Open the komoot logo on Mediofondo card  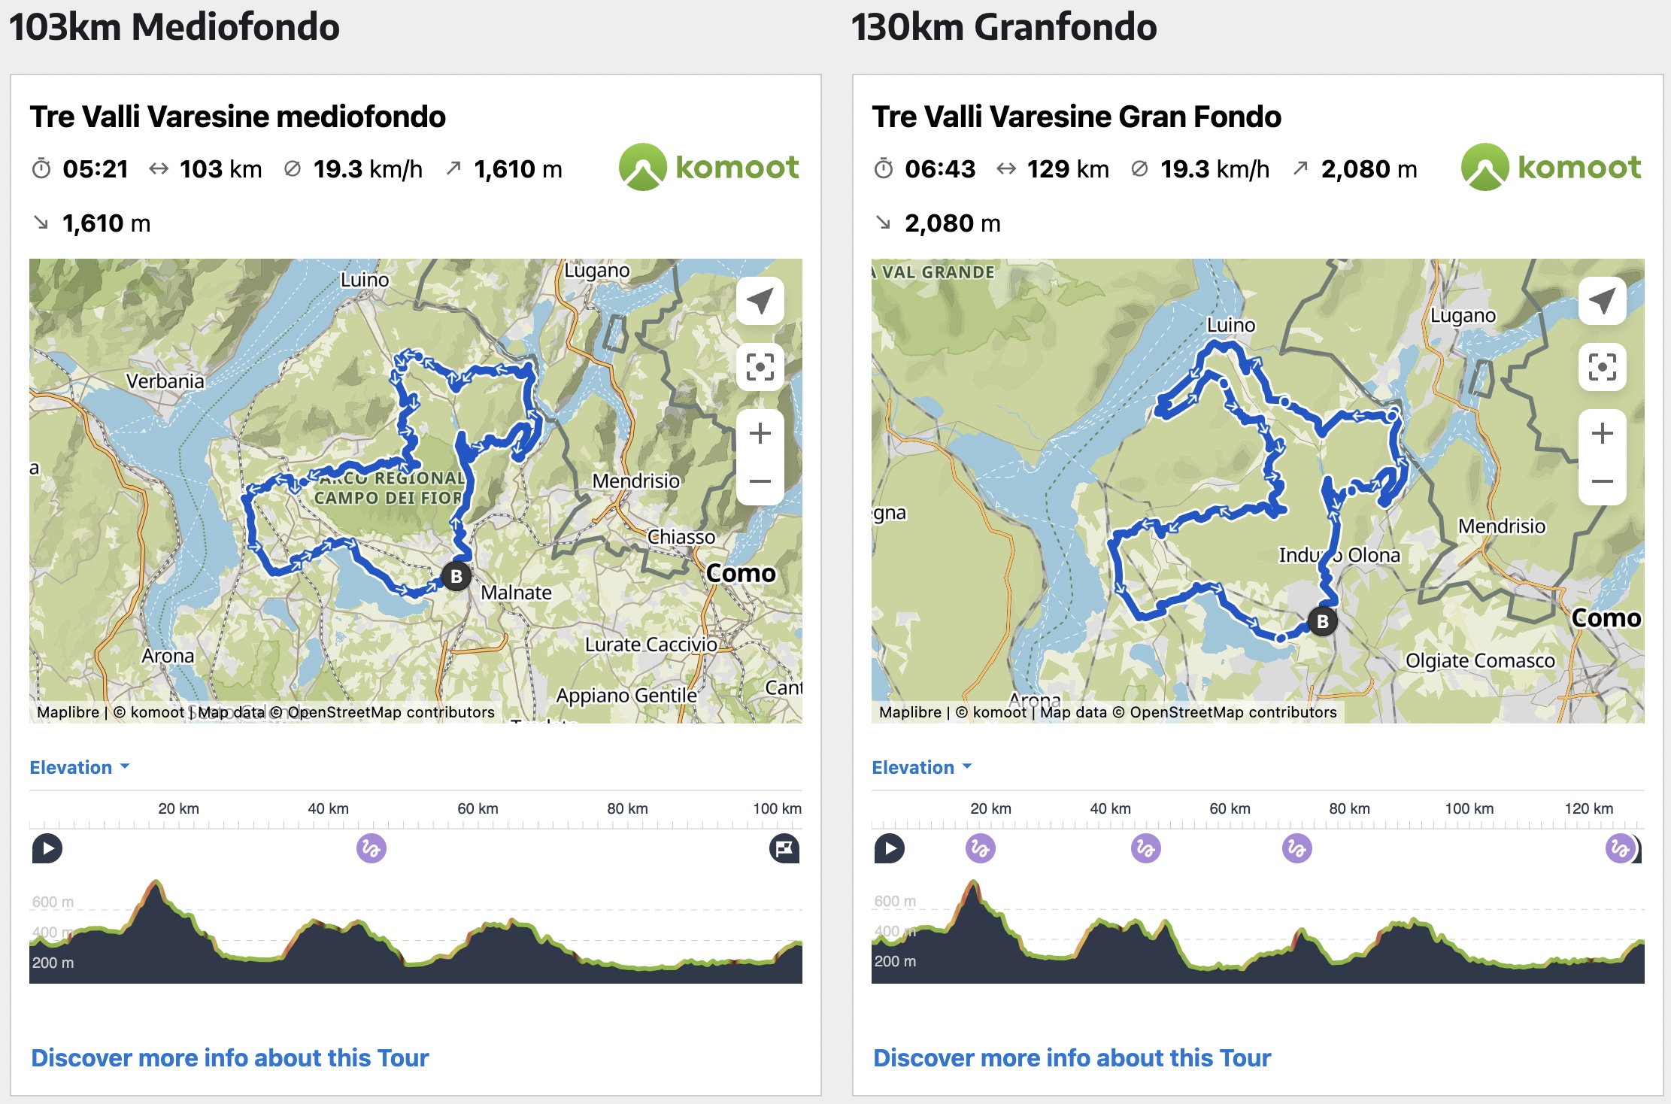[x=708, y=167]
